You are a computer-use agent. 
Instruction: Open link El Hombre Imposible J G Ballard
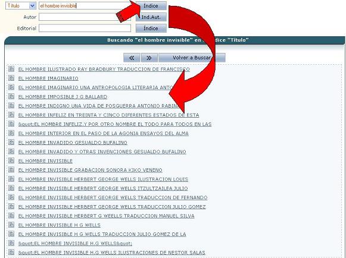(x=63, y=97)
